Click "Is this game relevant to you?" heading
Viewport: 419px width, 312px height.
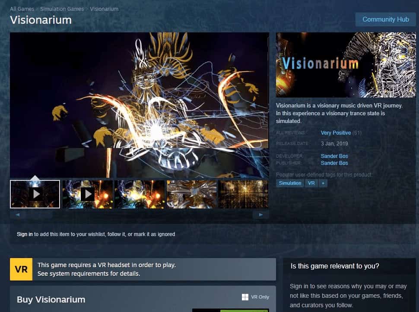tap(335, 266)
